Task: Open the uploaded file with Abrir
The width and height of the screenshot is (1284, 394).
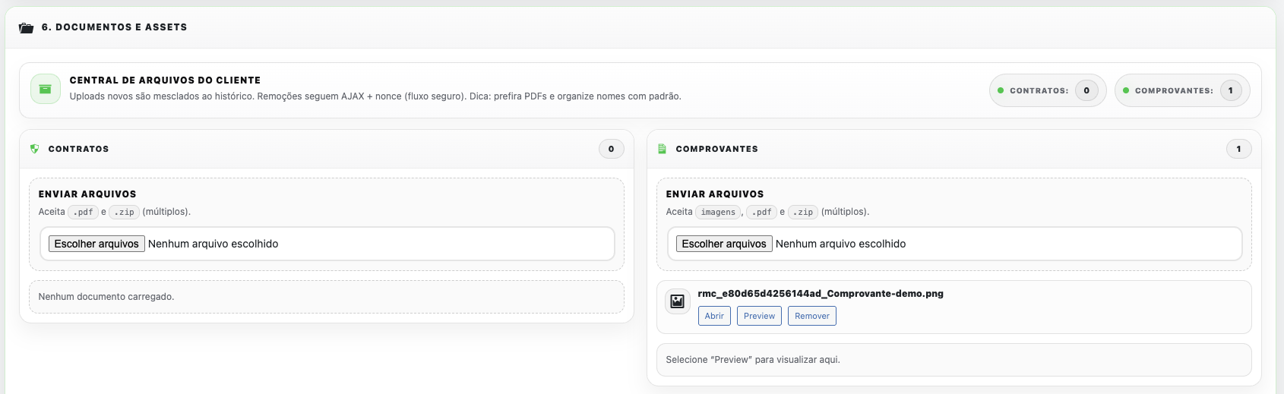Action: click(x=714, y=316)
